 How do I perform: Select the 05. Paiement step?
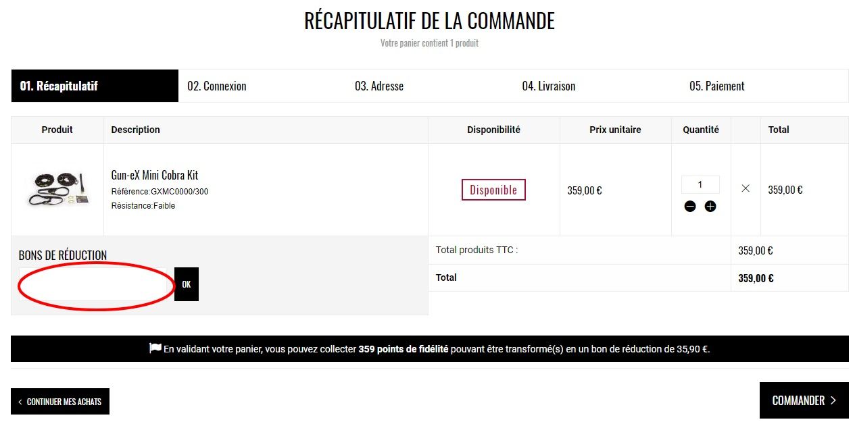tap(718, 86)
